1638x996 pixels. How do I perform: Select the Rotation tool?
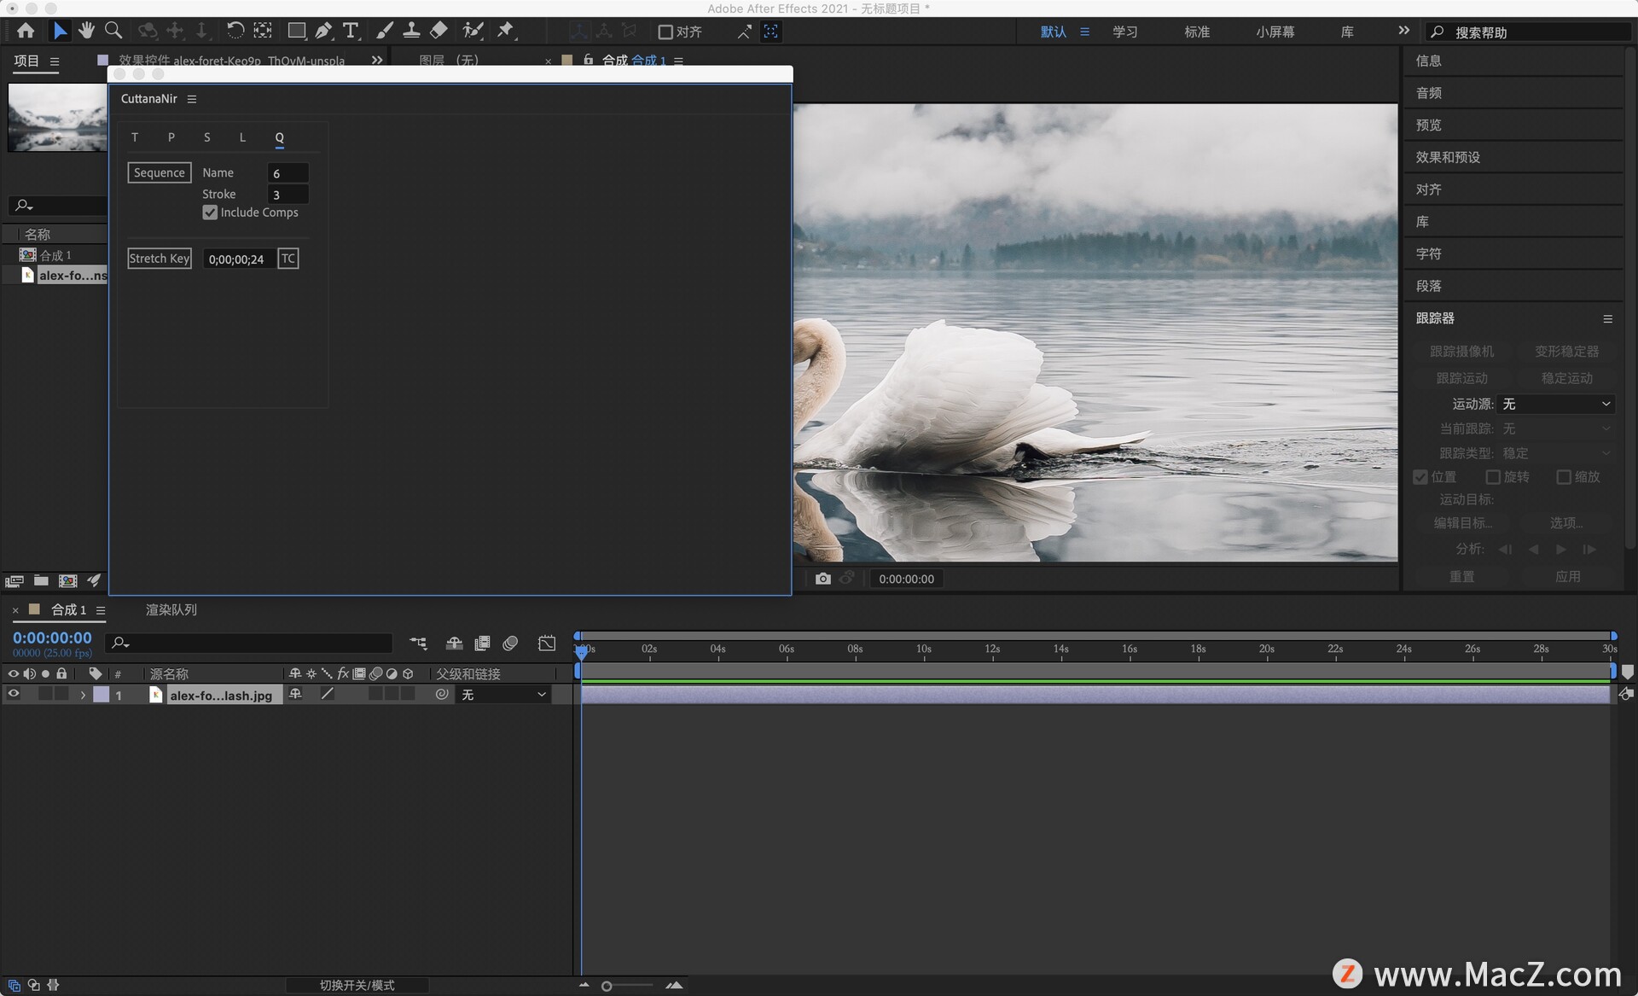(x=235, y=32)
